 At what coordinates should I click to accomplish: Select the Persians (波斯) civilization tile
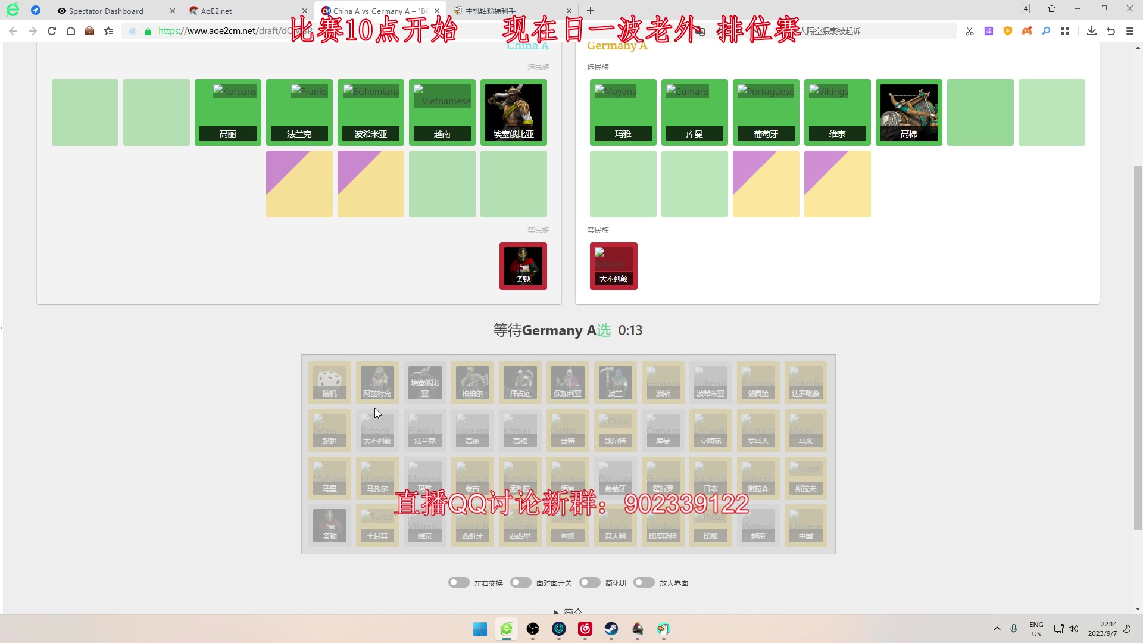point(663,382)
